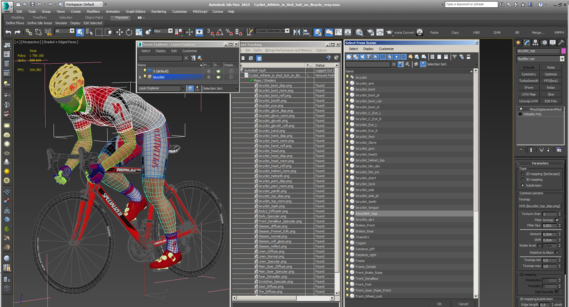Image resolution: width=569 pixels, height=307 pixels.
Task: Click the TurboSmooth modifier button
Action: (529, 81)
